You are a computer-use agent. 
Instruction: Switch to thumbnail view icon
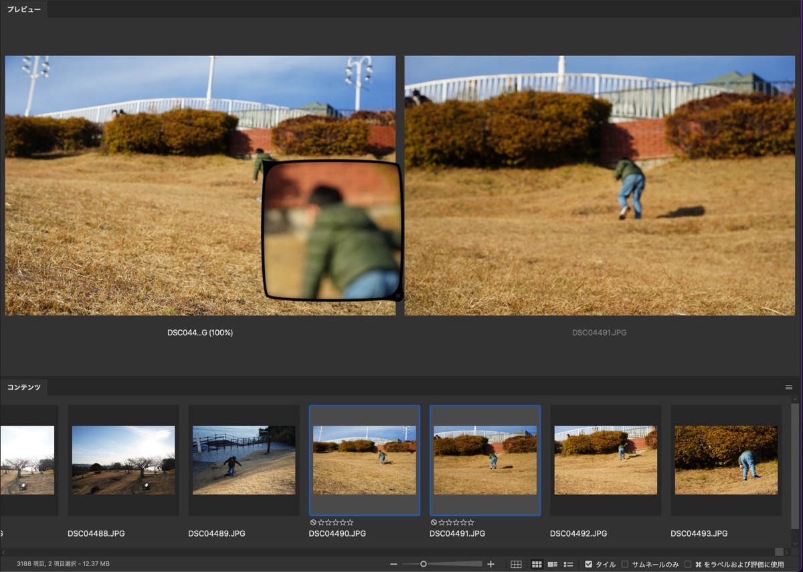[x=537, y=565]
